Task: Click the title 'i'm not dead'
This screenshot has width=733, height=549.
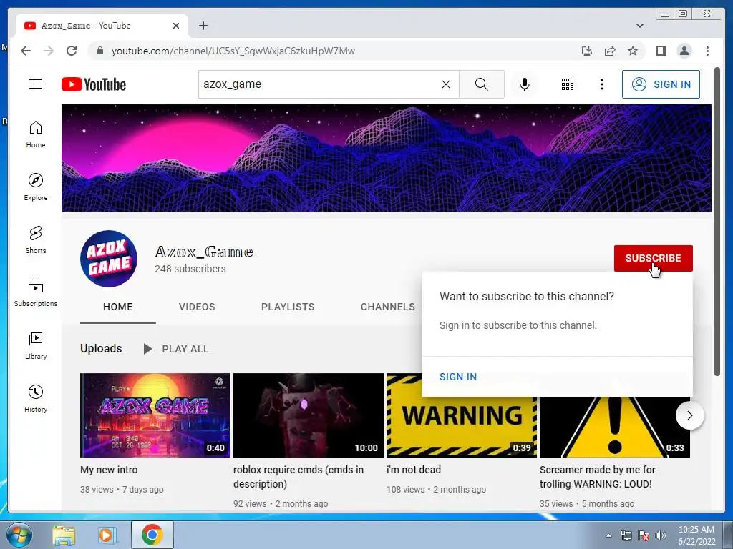Action: [x=414, y=470]
